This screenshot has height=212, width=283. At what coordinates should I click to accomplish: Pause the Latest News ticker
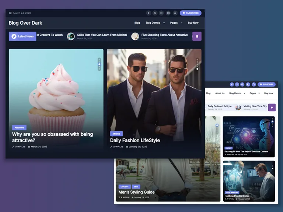coord(197,36)
